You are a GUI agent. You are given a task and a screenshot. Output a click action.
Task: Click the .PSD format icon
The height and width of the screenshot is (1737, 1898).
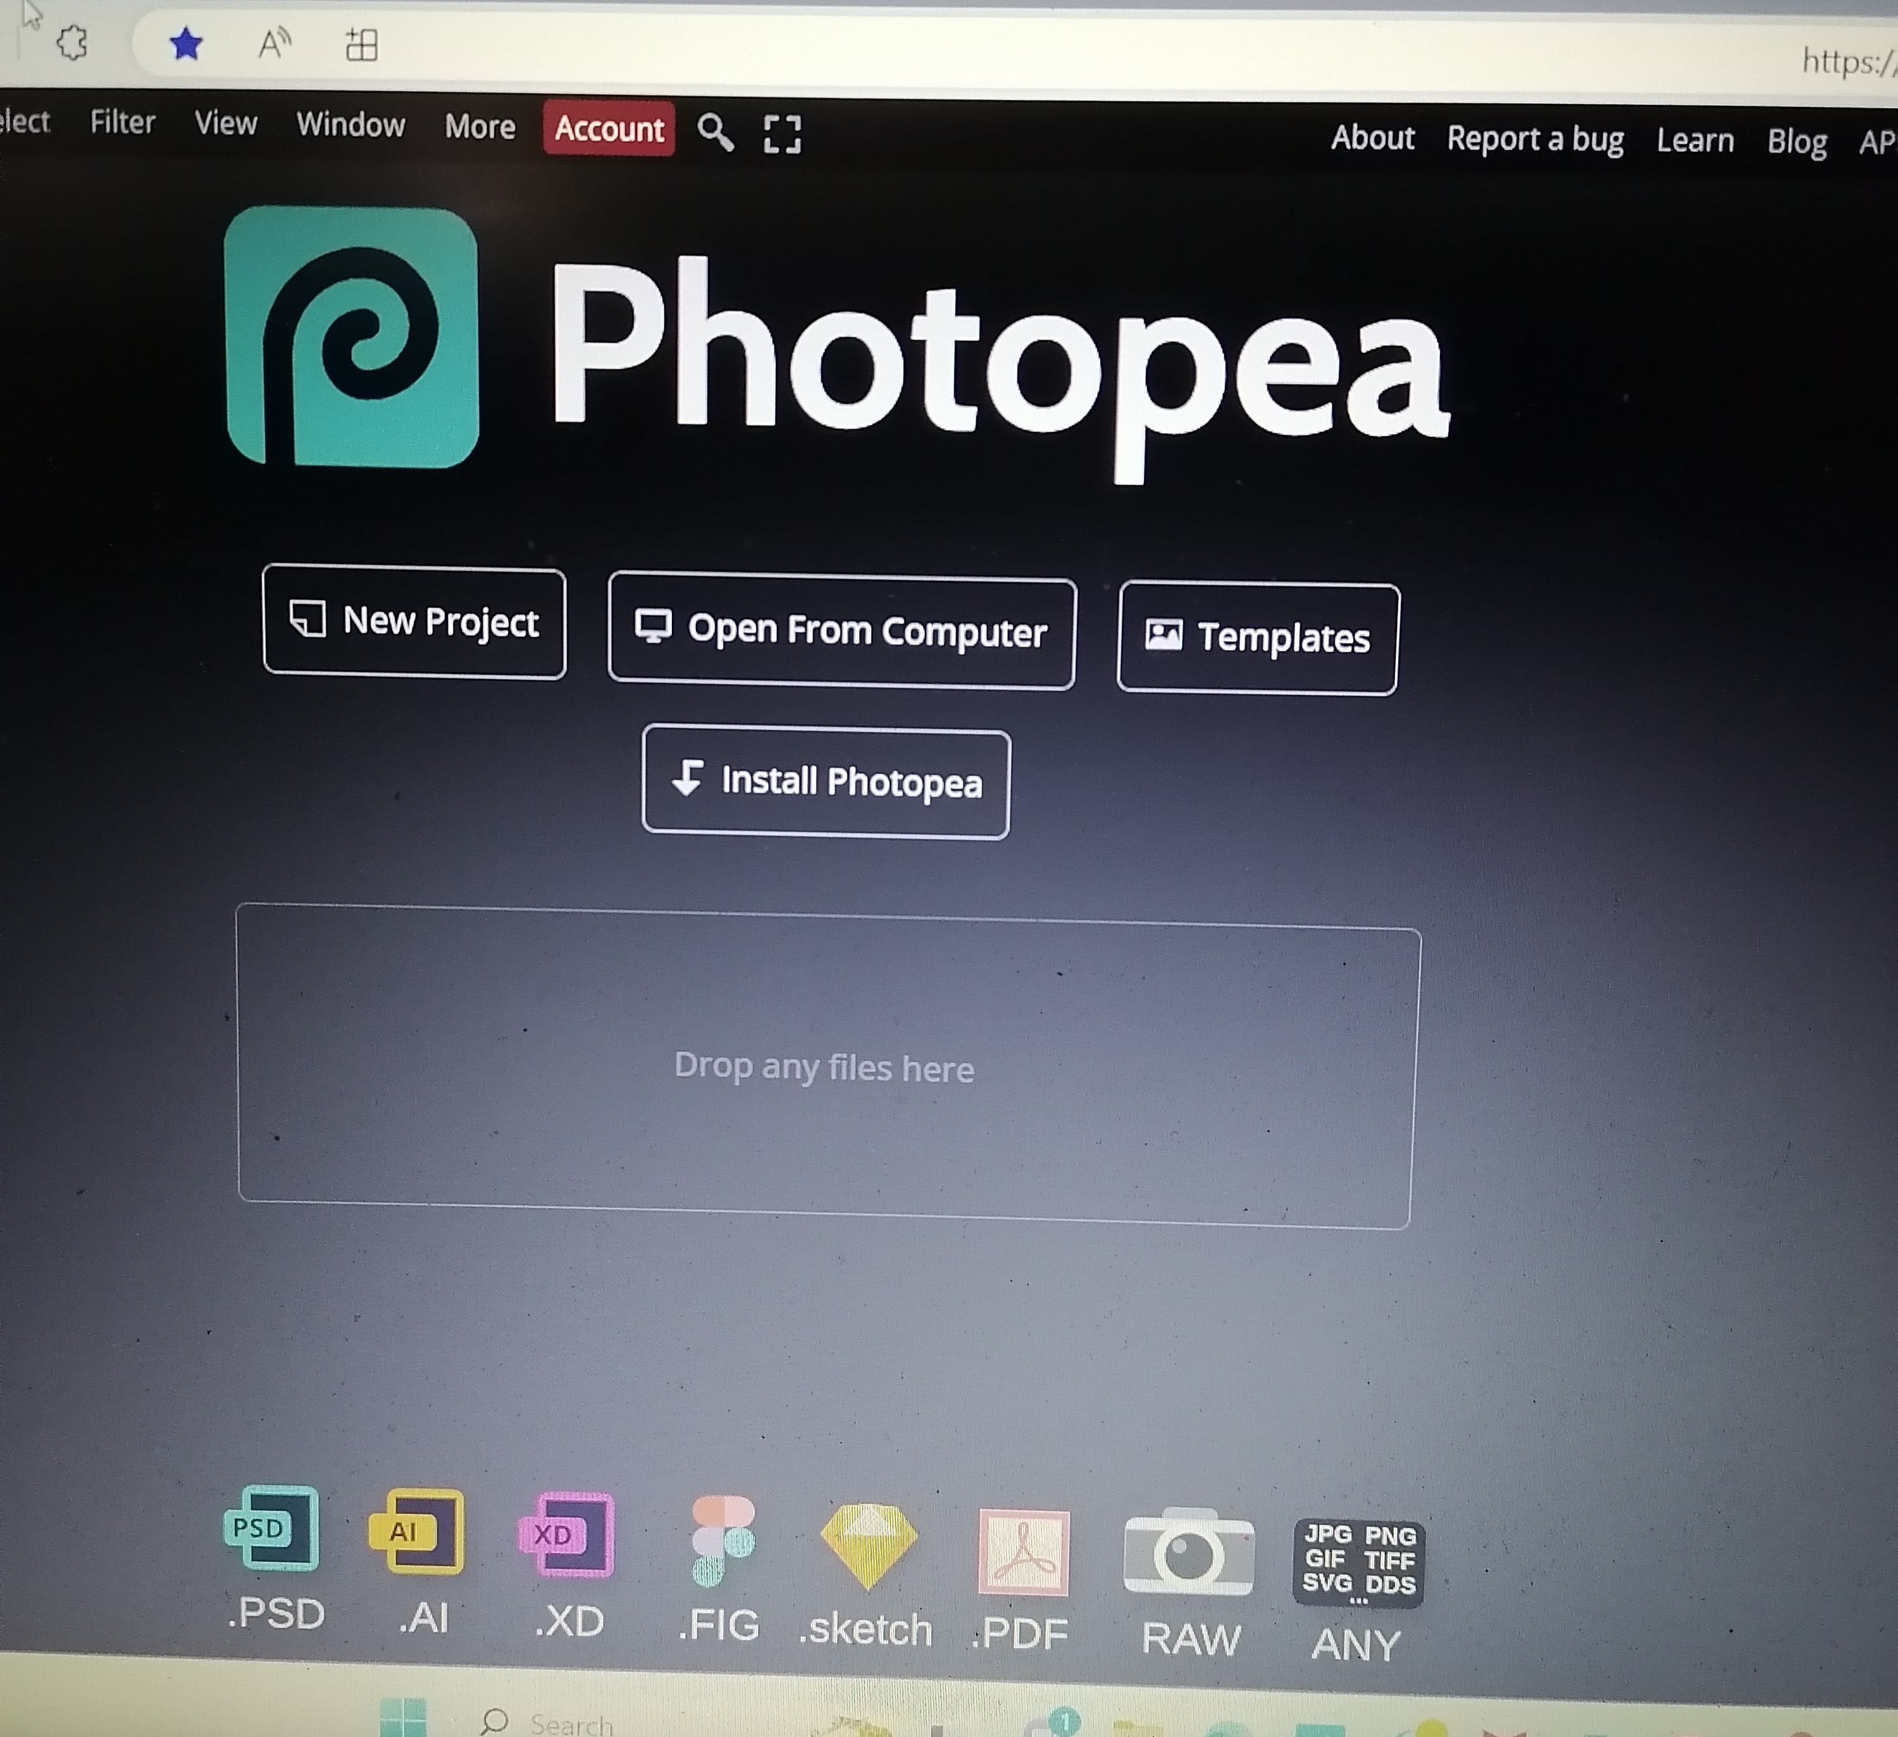pyautogui.click(x=272, y=1528)
